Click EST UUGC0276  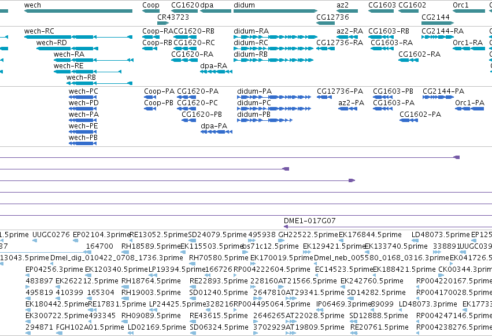35,241
